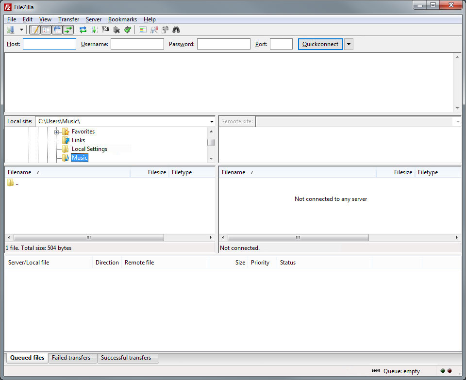Image resolution: width=466 pixels, height=380 pixels.
Task: Focus the Host input field
Action: pos(50,44)
